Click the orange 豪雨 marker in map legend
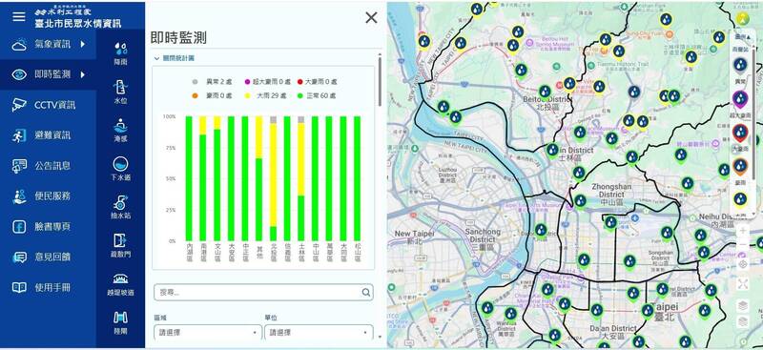 (740, 167)
